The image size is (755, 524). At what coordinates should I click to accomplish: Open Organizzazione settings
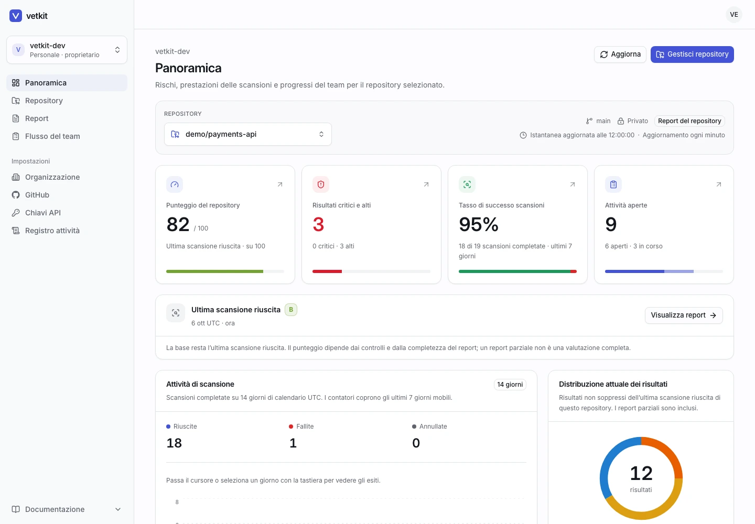click(67, 177)
